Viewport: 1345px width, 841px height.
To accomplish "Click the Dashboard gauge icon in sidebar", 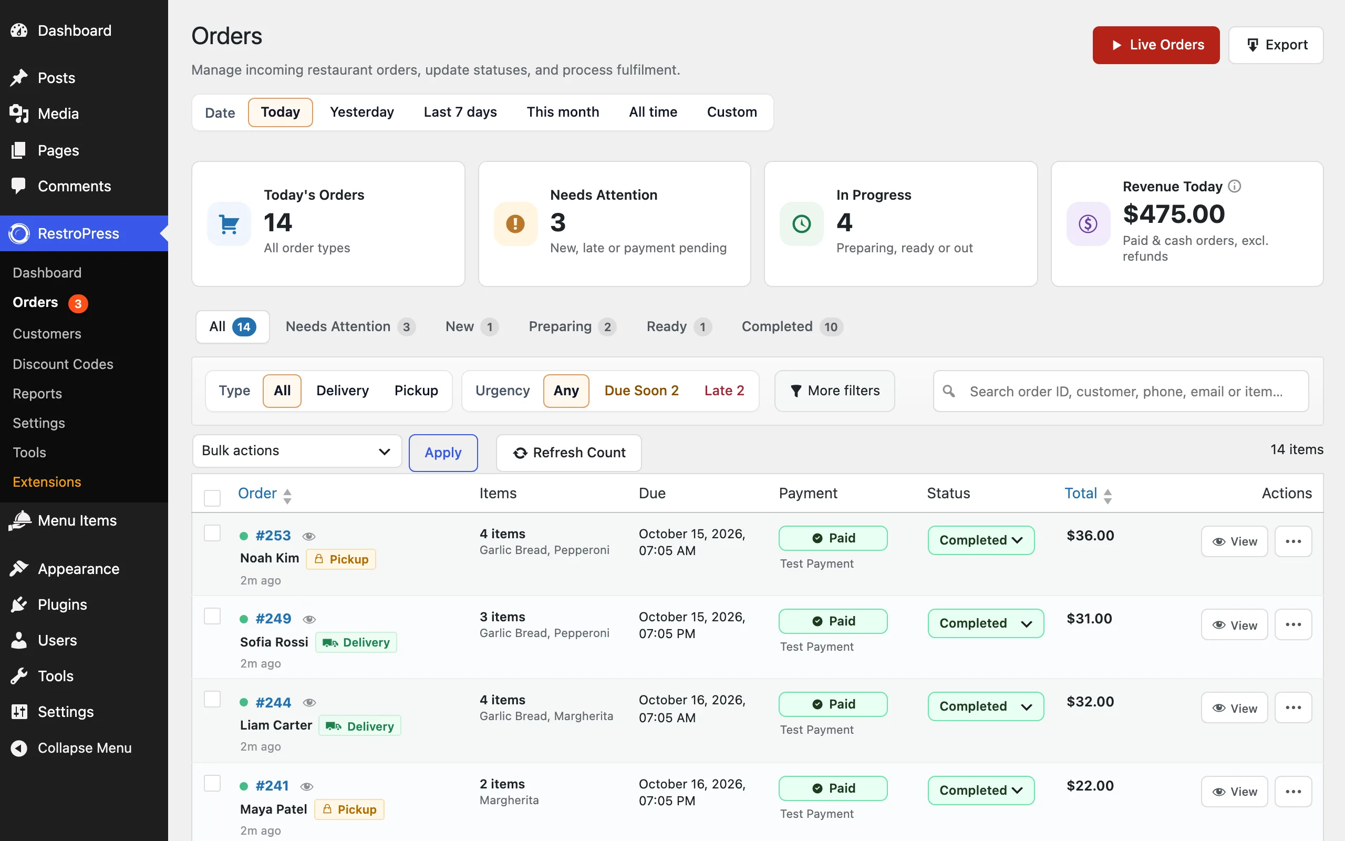I will 19,30.
